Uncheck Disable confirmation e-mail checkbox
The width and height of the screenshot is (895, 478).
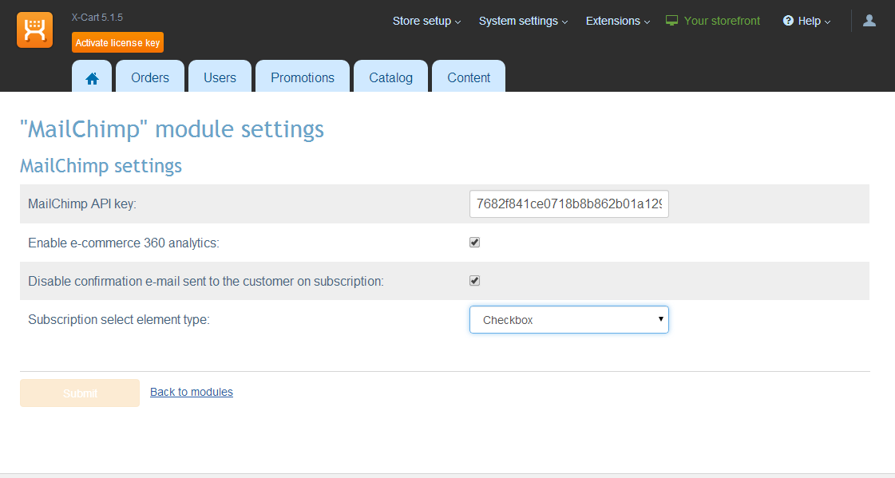(474, 281)
